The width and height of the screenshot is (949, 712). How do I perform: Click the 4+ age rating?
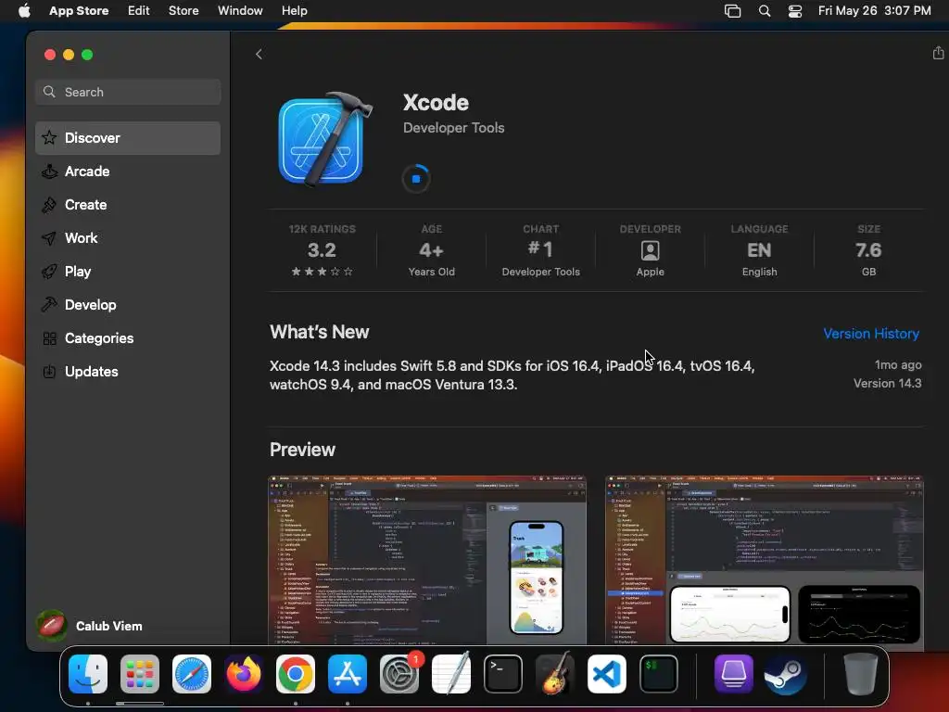pyautogui.click(x=431, y=250)
